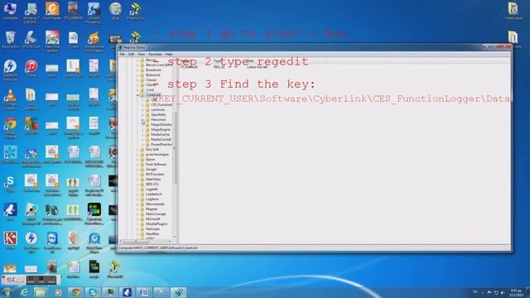530x298 pixels.
Task: Click the tree pane vertical scrollbar
Action: tap(175, 149)
